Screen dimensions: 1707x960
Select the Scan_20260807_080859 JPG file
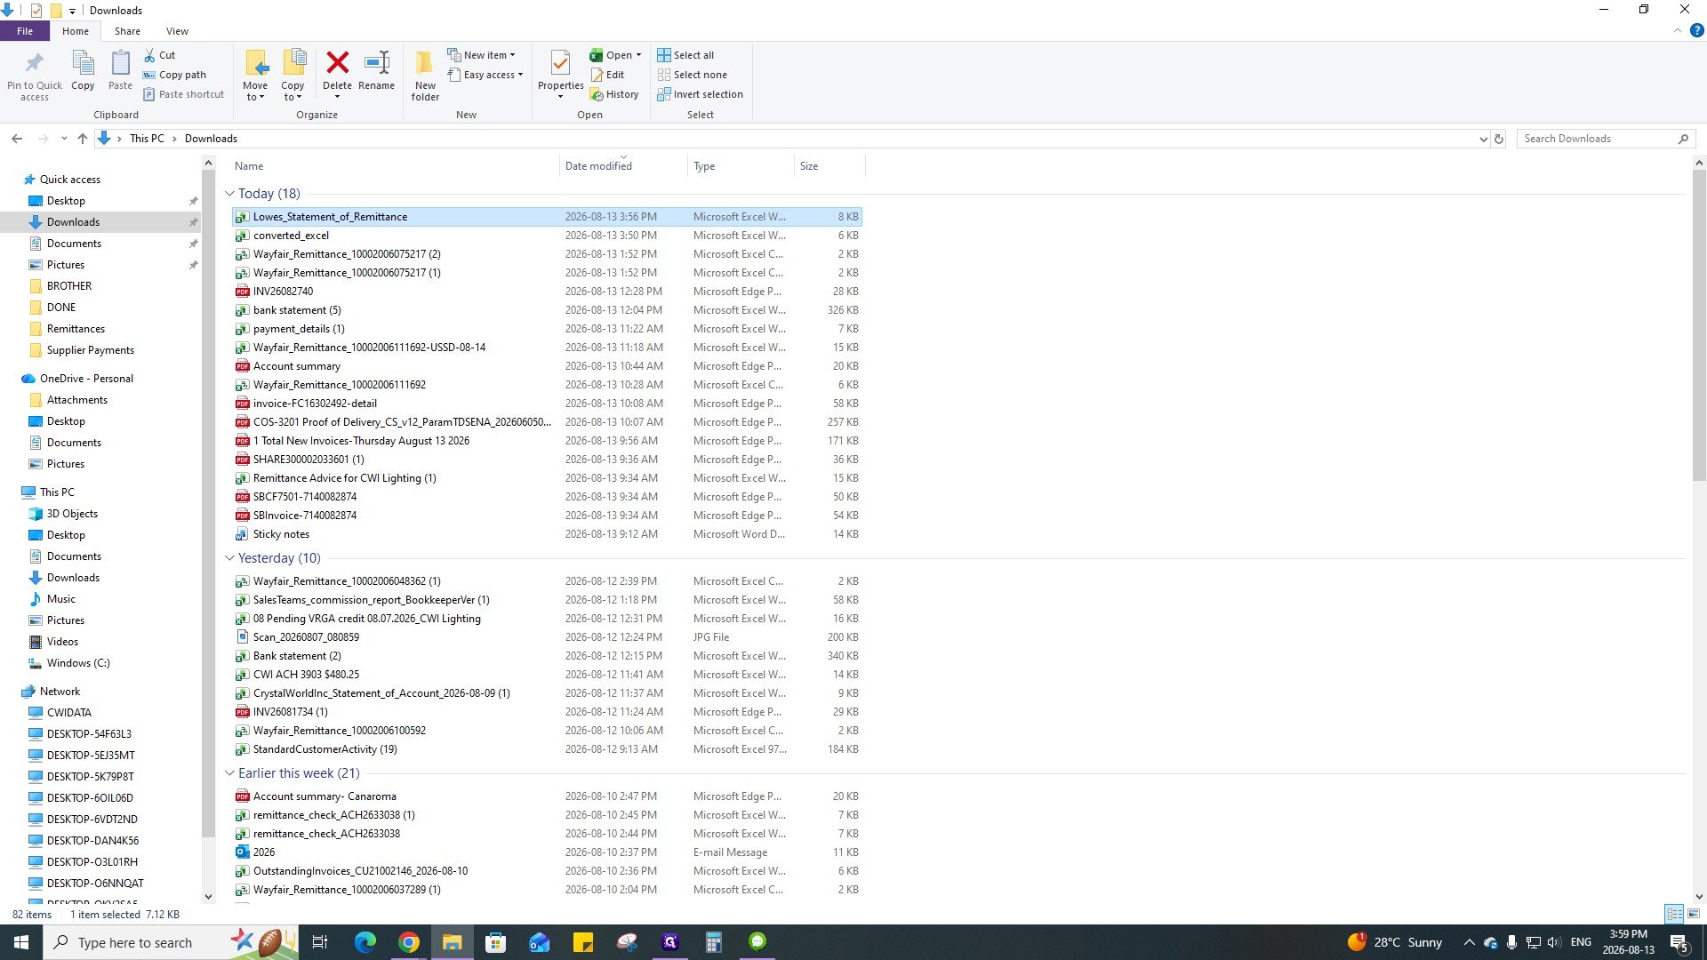tap(547, 637)
